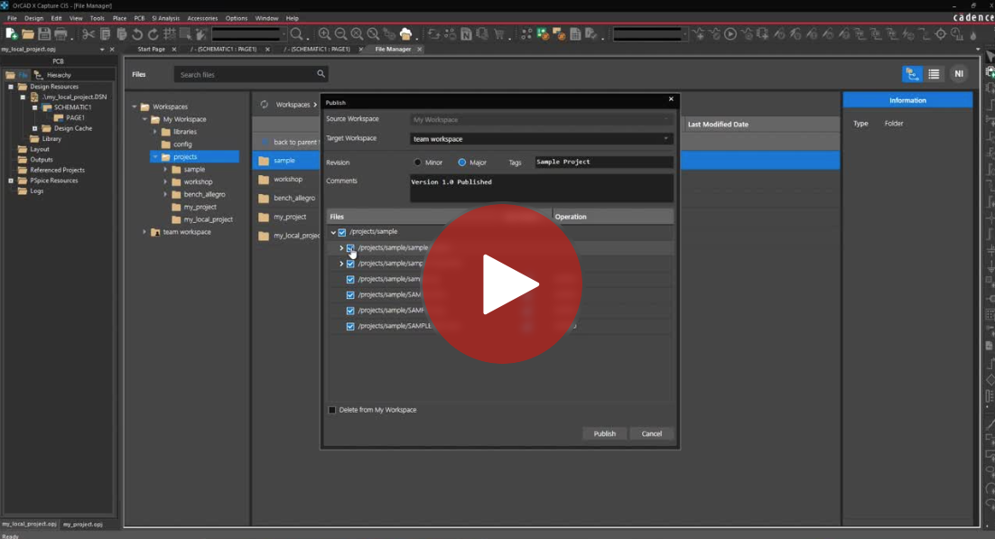Click the refresh icon beside Workspaces breadcrumb
The width and height of the screenshot is (995, 539).
coord(264,104)
